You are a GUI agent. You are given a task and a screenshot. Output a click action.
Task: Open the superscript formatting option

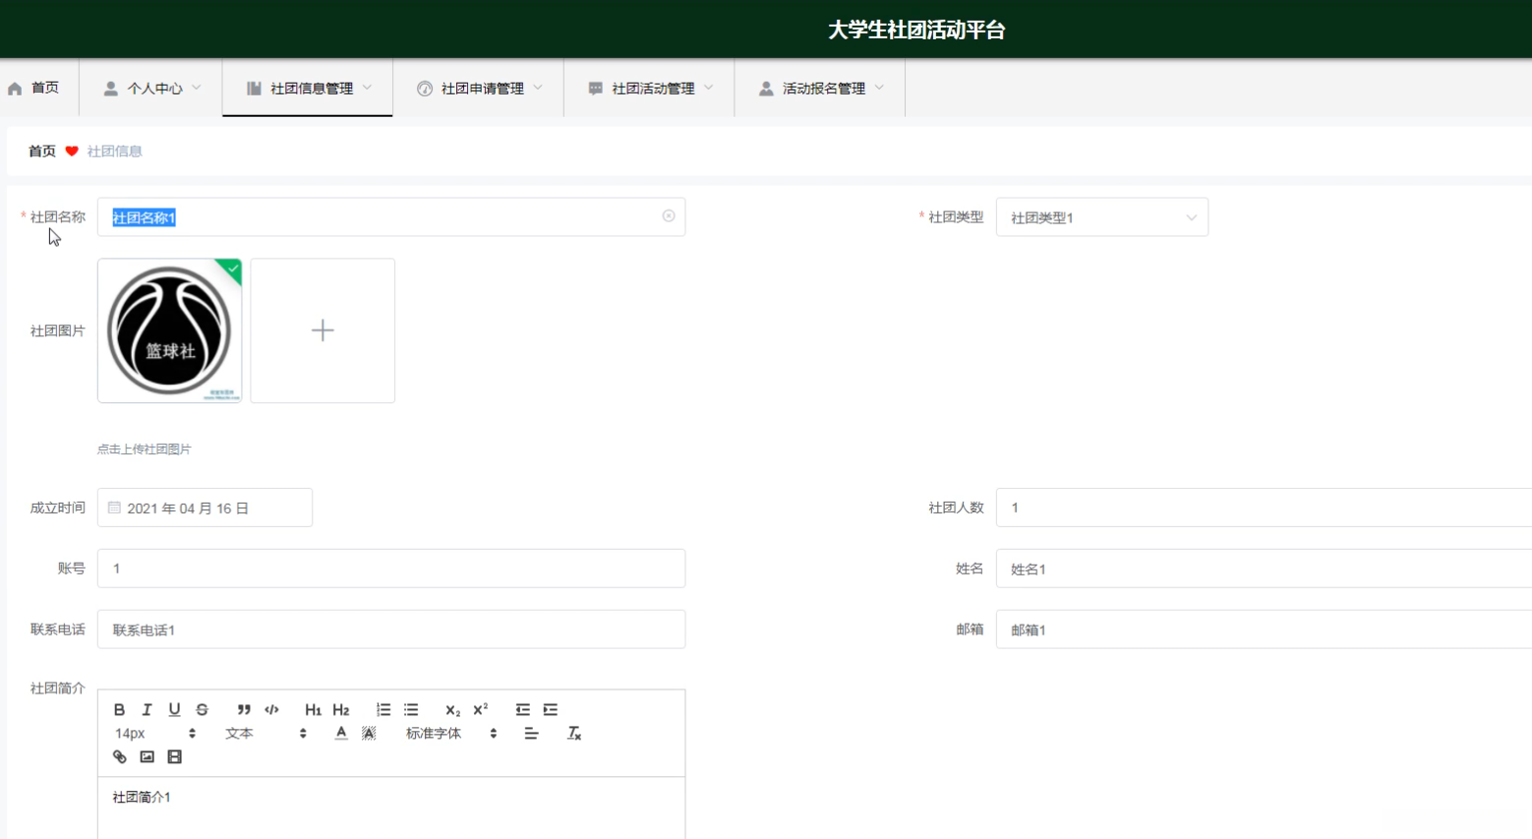coord(479,709)
